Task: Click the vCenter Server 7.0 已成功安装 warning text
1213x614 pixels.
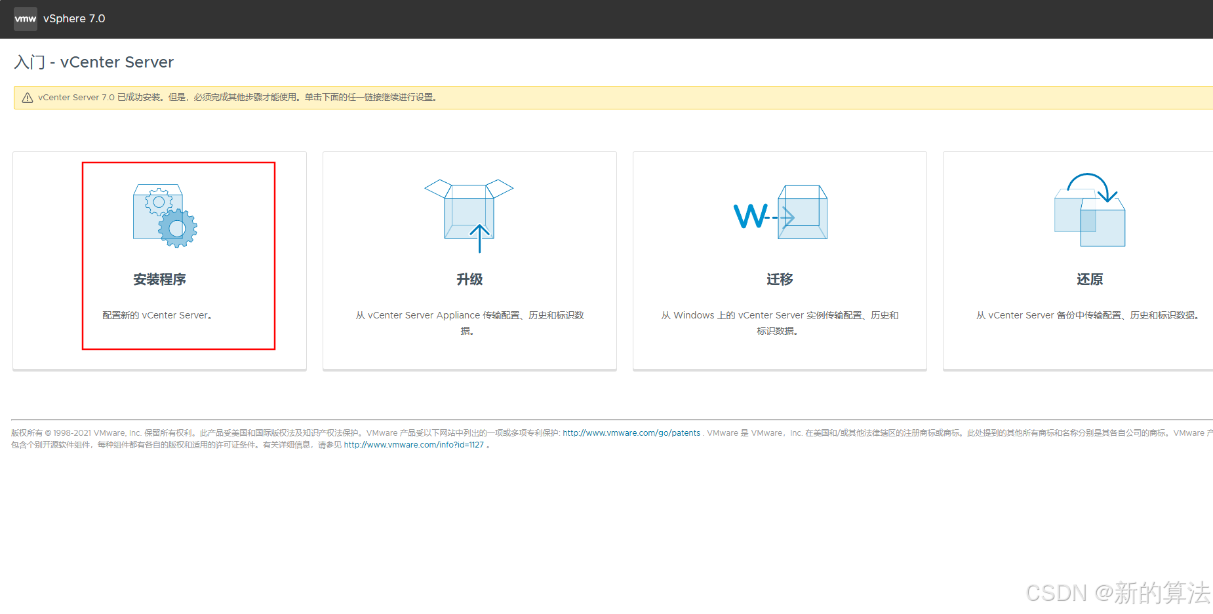Action: 237,98
